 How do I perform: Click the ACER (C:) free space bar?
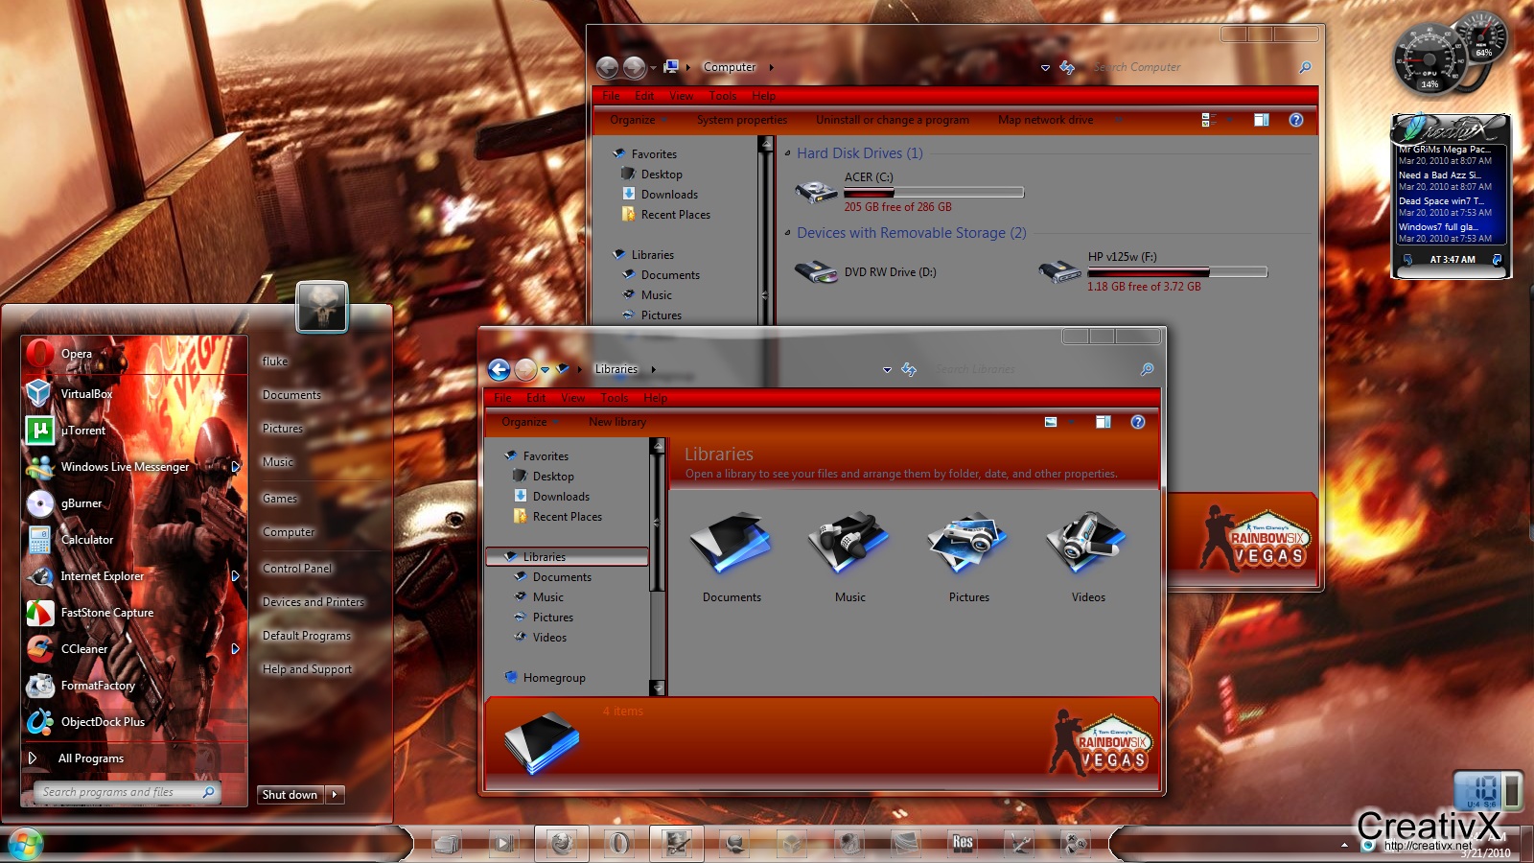933,192
